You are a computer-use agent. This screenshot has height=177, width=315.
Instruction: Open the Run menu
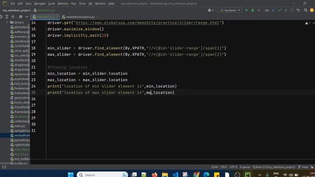pyautogui.click(x=73, y=3)
